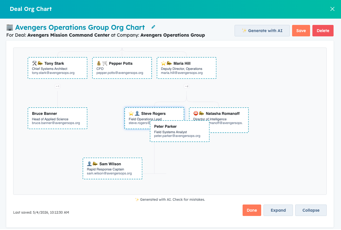Click the Delete button
The width and height of the screenshot is (341, 230).
[323, 31]
